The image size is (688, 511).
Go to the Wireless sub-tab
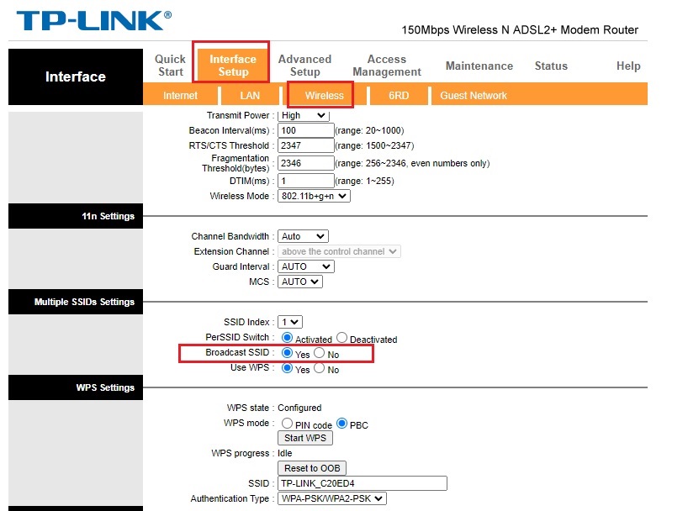[x=325, y=95]
